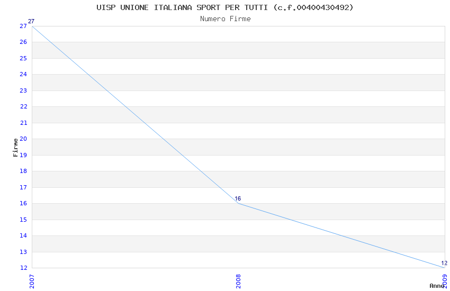Click the X-axis label 'Anno'

437,286
